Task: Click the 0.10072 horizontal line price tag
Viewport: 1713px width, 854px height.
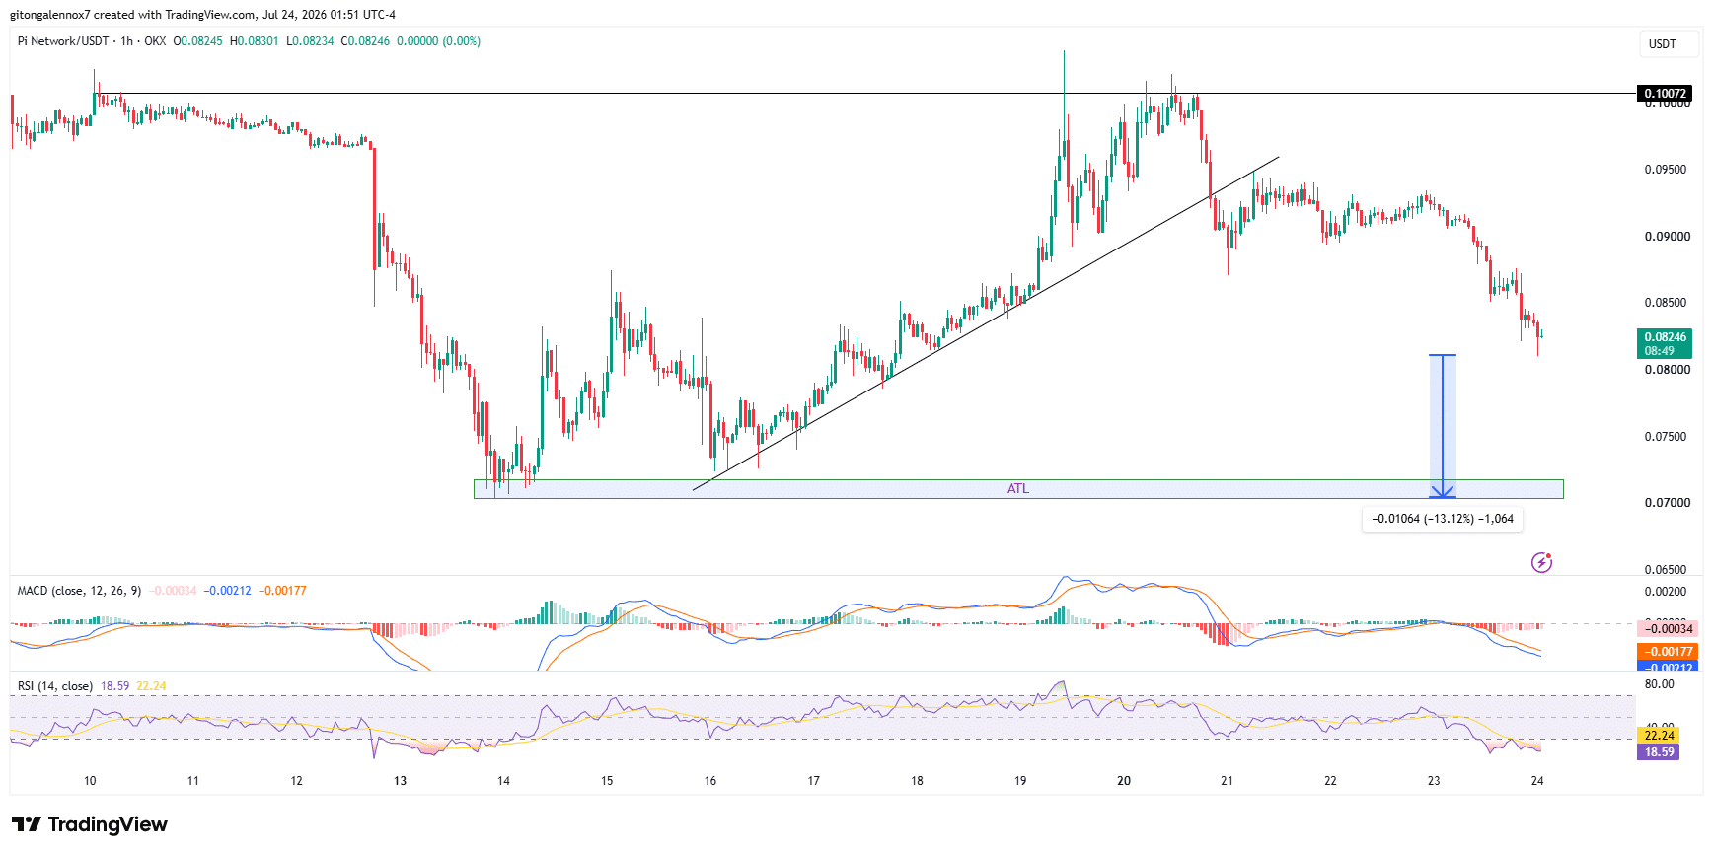Action: tap(1665, 94)
